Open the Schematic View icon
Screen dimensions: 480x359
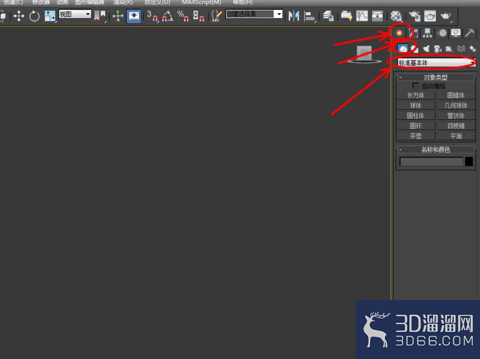tap(377, 16)
